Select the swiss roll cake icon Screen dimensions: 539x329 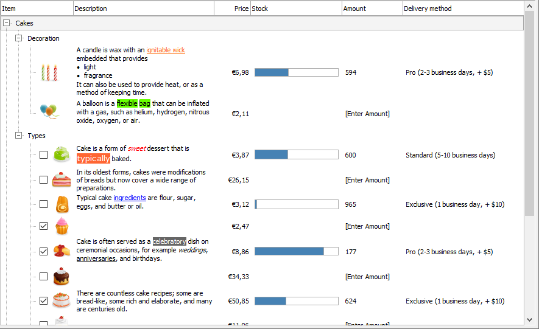coord(62,204)
